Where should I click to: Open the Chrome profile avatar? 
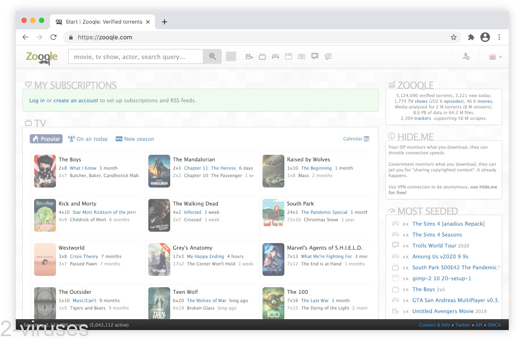[485, 37]
